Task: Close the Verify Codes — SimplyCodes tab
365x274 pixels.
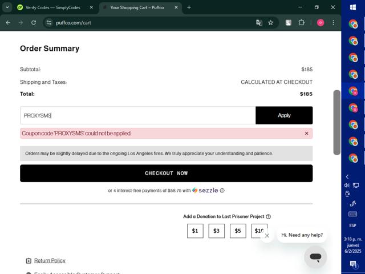Action: (91, 7)
